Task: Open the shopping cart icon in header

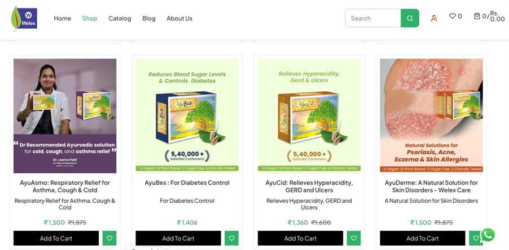Action: point(476,16)
